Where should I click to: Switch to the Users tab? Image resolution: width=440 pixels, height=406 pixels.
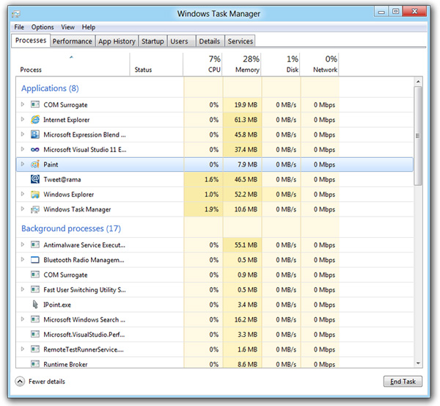[x=182, y=41]
